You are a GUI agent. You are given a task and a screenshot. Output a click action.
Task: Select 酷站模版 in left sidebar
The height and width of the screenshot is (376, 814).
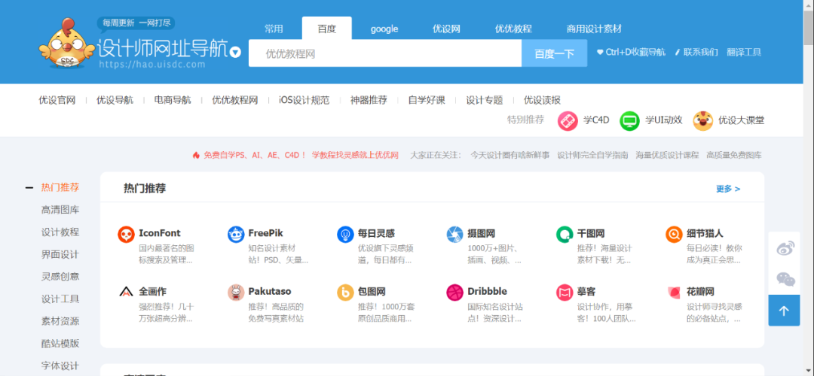tap(60, 344)
